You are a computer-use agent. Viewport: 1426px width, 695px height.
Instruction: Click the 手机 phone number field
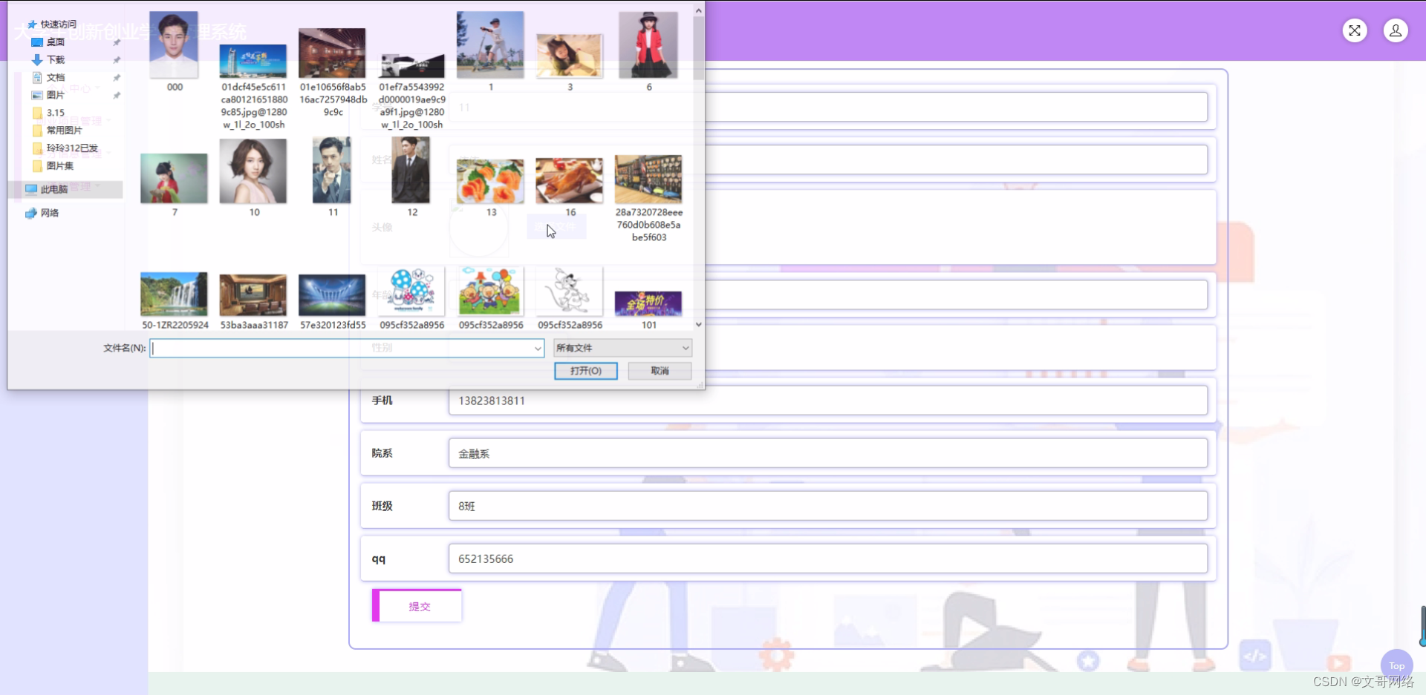tap(827, 401)
